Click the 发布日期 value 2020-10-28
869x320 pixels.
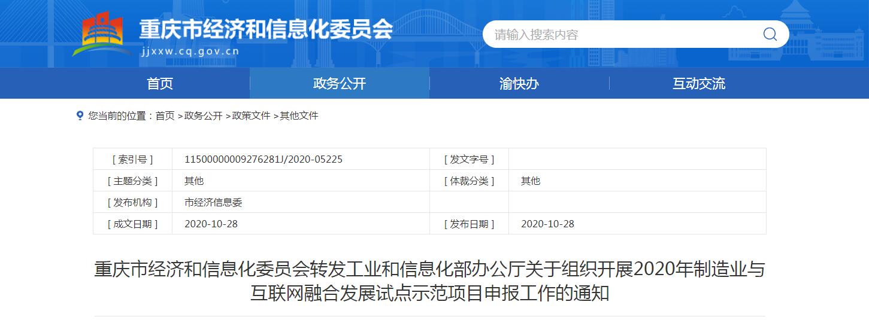click(x=547, y=224)
